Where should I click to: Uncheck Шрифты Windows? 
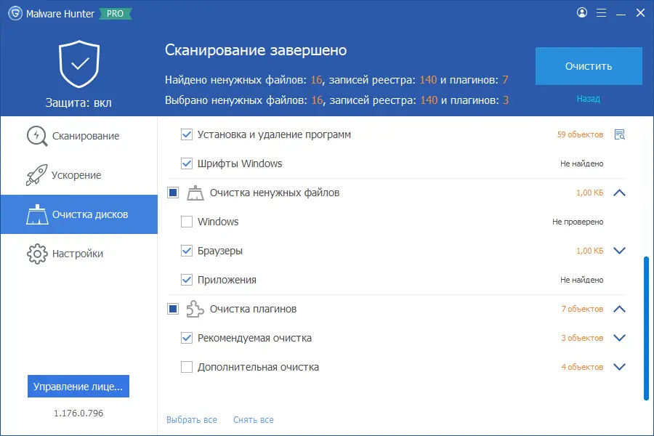[x=186, y=163]
